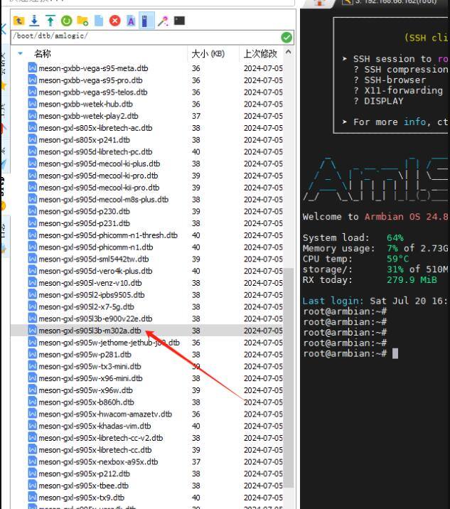450x509 pixels.
Task: Go to parent directory via folder-up icon
Action: coord(18,21)
